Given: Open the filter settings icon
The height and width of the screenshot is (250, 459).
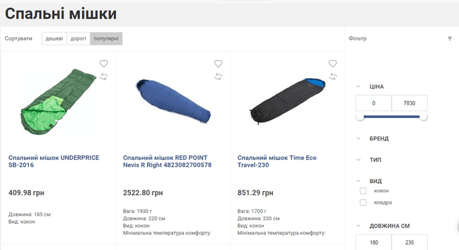Looking at the screenshot, I should pyautogui.click(x=450, y=38).
